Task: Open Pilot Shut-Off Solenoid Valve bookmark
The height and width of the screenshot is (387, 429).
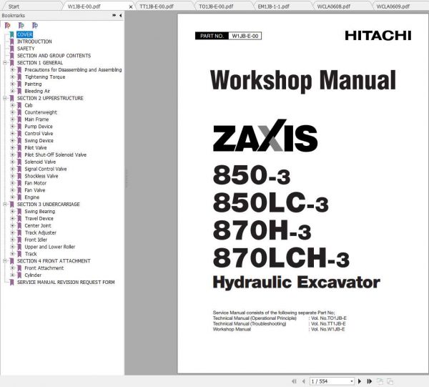Action: coord(56,155)
